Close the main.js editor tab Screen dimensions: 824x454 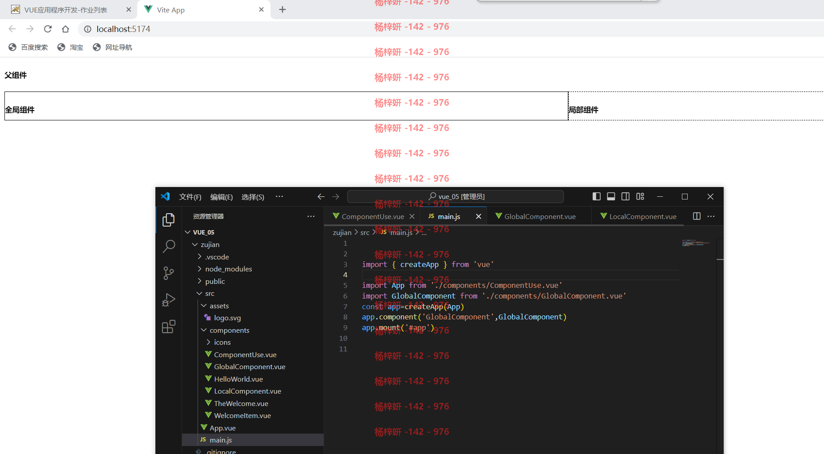coord(479,216)
